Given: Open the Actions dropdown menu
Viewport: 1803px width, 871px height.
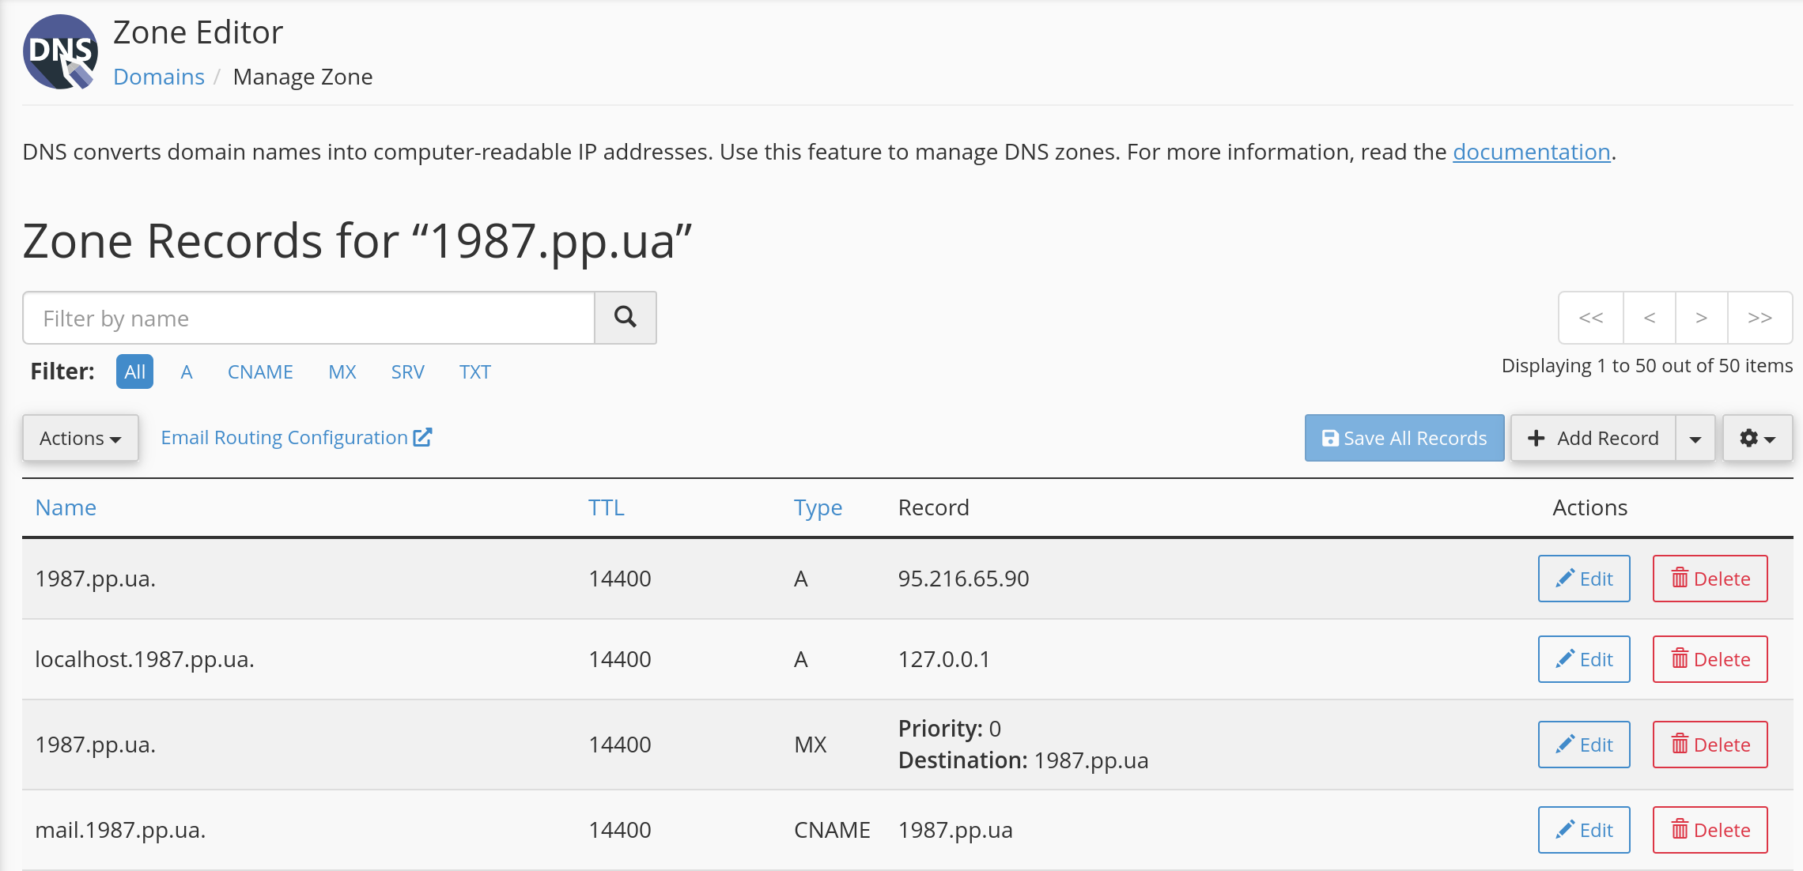Looking at the screenshot, I should pyautogui.click(x=80, y=438).
